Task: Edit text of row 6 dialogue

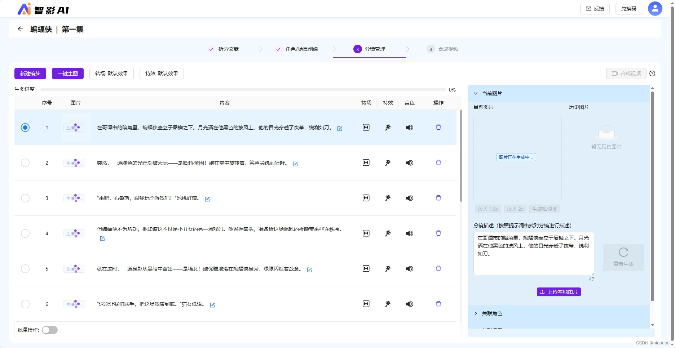Action: coord(212,305)
